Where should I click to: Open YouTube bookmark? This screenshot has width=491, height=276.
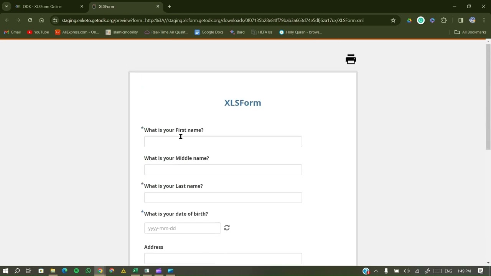point(38,32)
